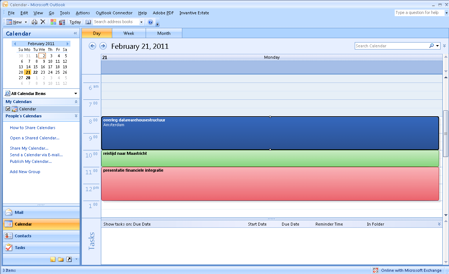
Task: Go back one day with the arrow
Action: (x=92, y=46)
